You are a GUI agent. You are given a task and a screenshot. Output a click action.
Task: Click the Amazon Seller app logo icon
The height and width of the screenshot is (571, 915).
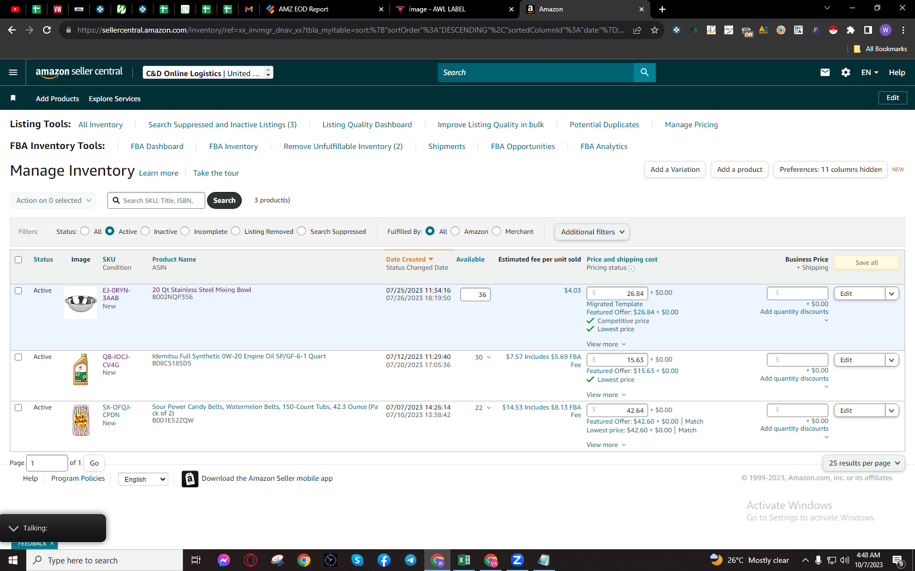(190, 479)
